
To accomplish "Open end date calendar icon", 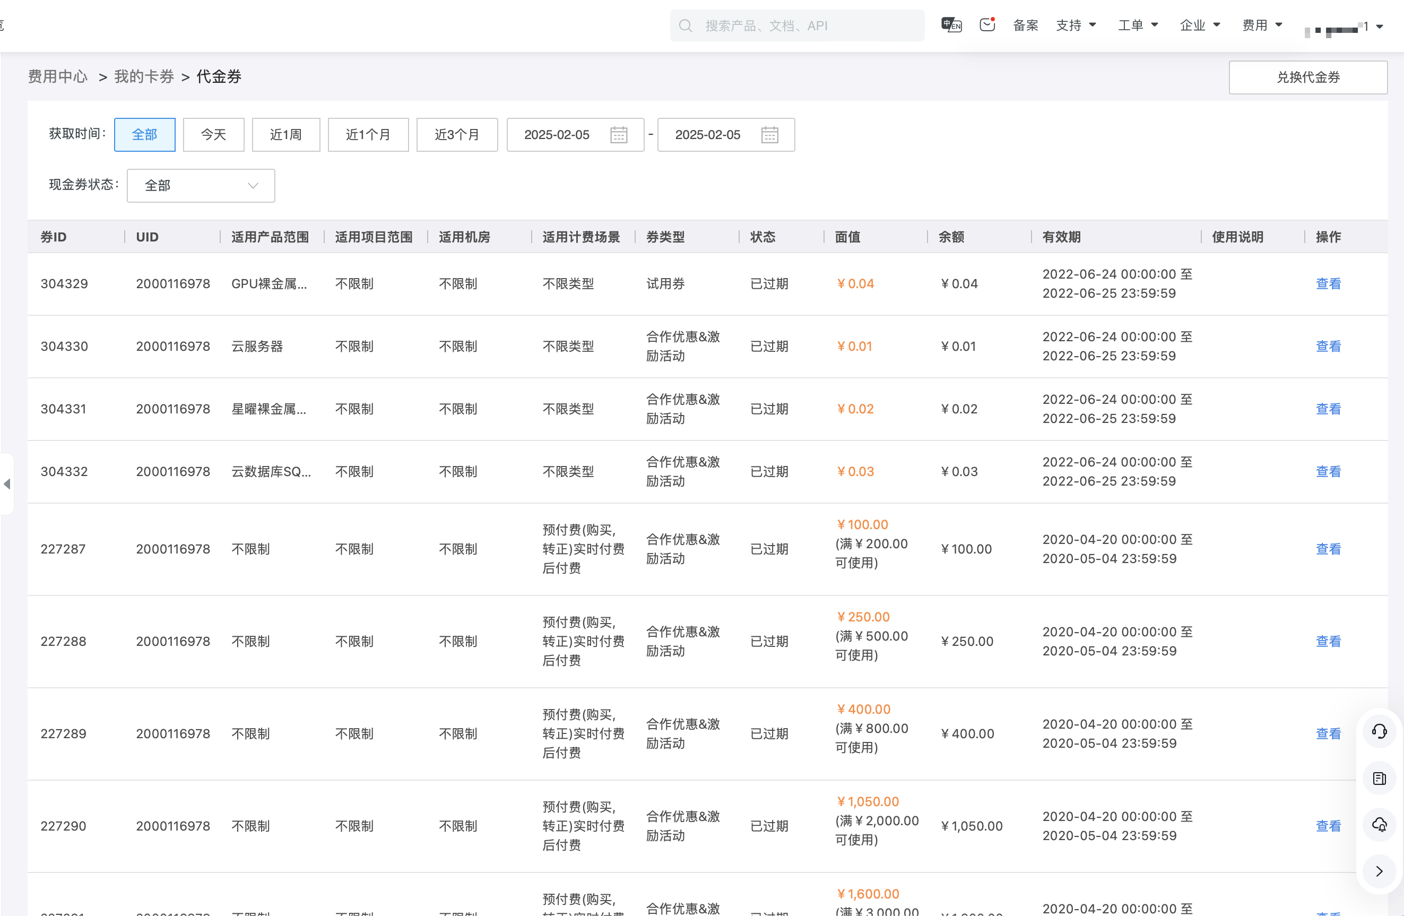I will pos(769,135).
